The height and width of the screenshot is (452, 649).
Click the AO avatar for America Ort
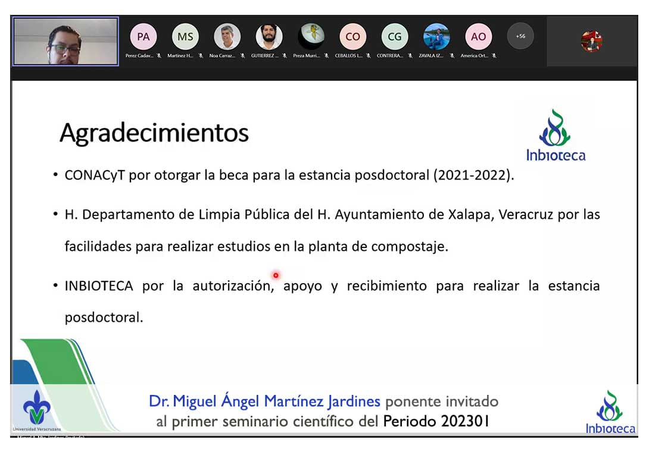478,37
